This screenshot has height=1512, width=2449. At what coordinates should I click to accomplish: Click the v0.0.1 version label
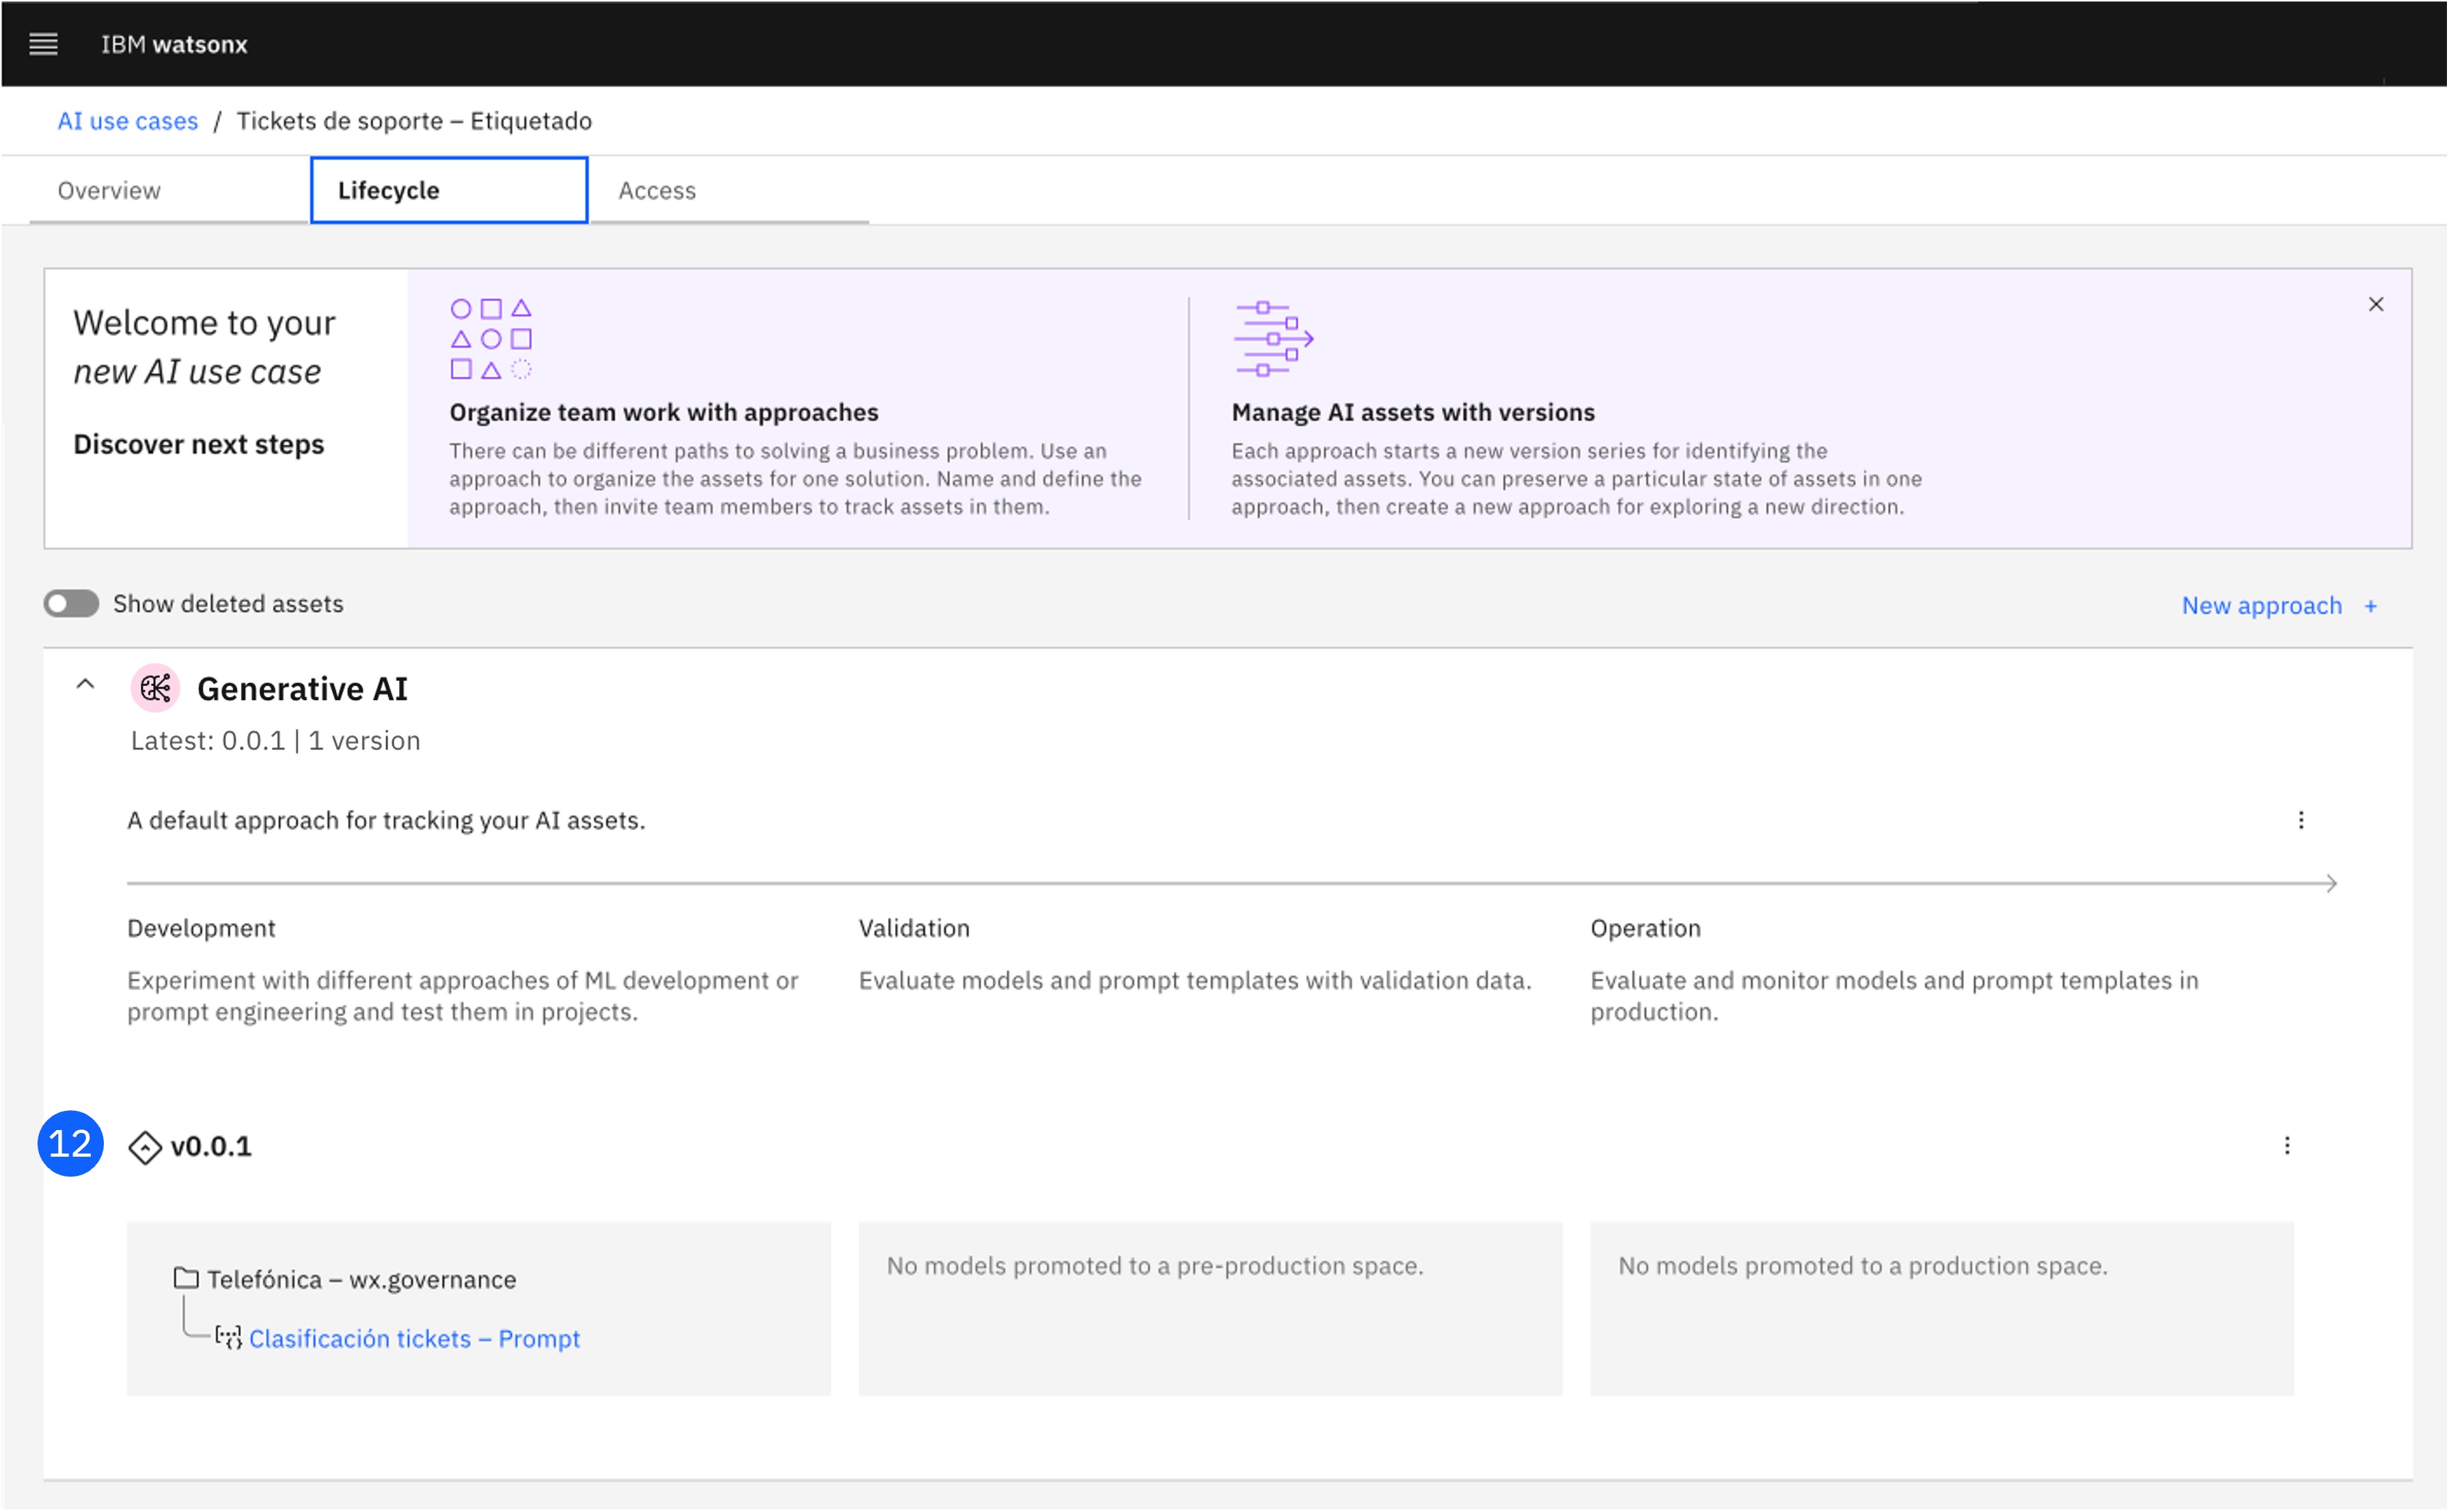[x=211, y=1146]
